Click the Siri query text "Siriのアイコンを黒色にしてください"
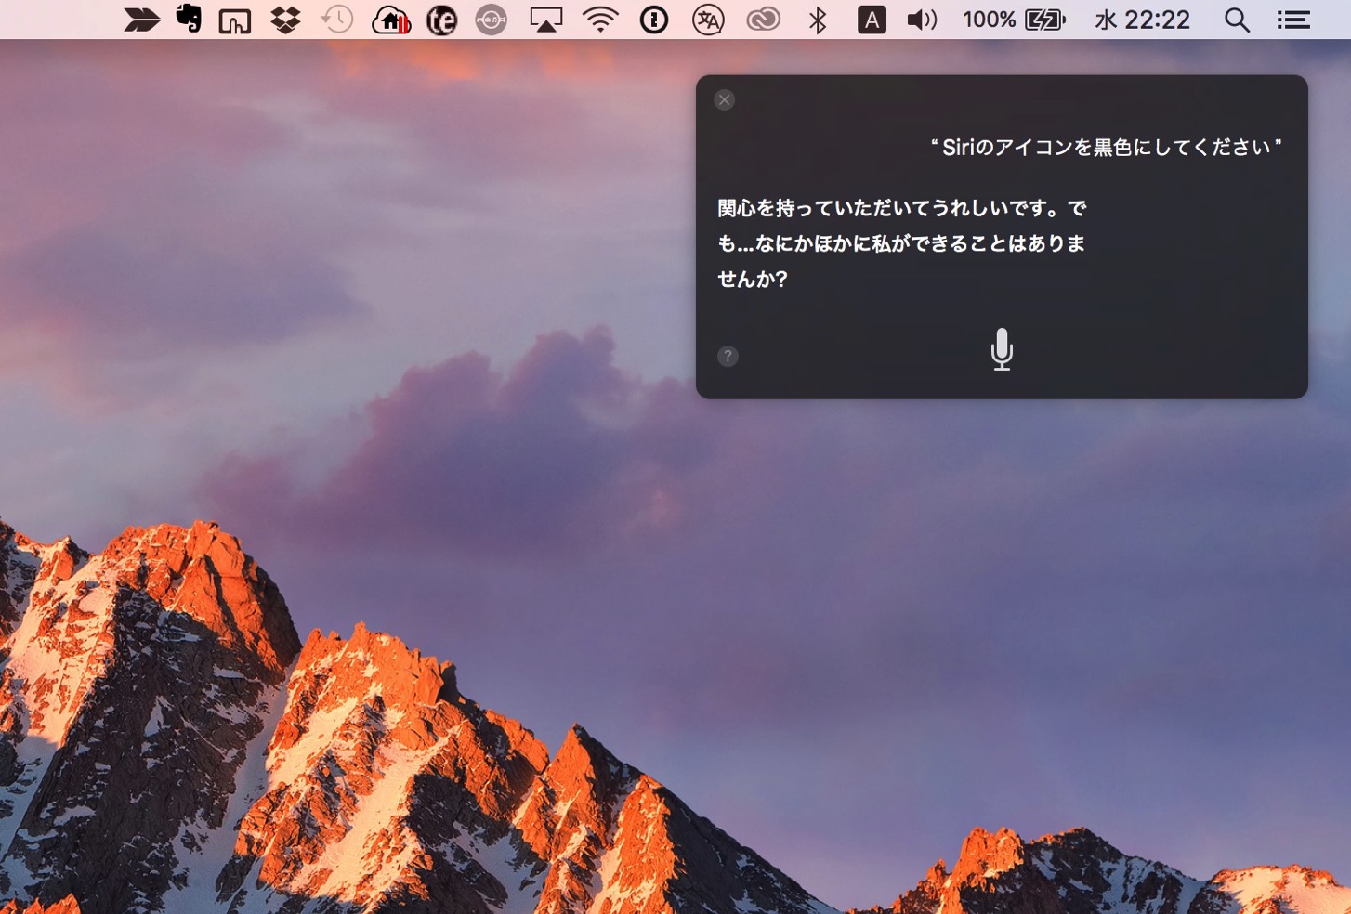1351x914 pixels. 1106,147
